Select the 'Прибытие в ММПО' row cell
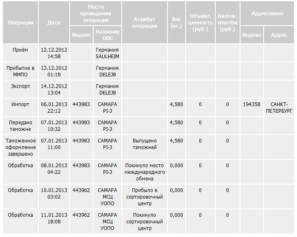The image size is (297, 237). [x=20, y=71]
